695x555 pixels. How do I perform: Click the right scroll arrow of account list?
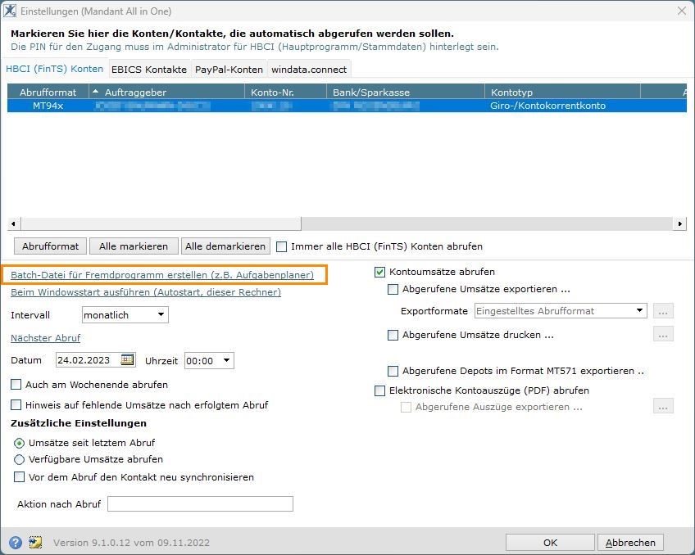[679, 223]
